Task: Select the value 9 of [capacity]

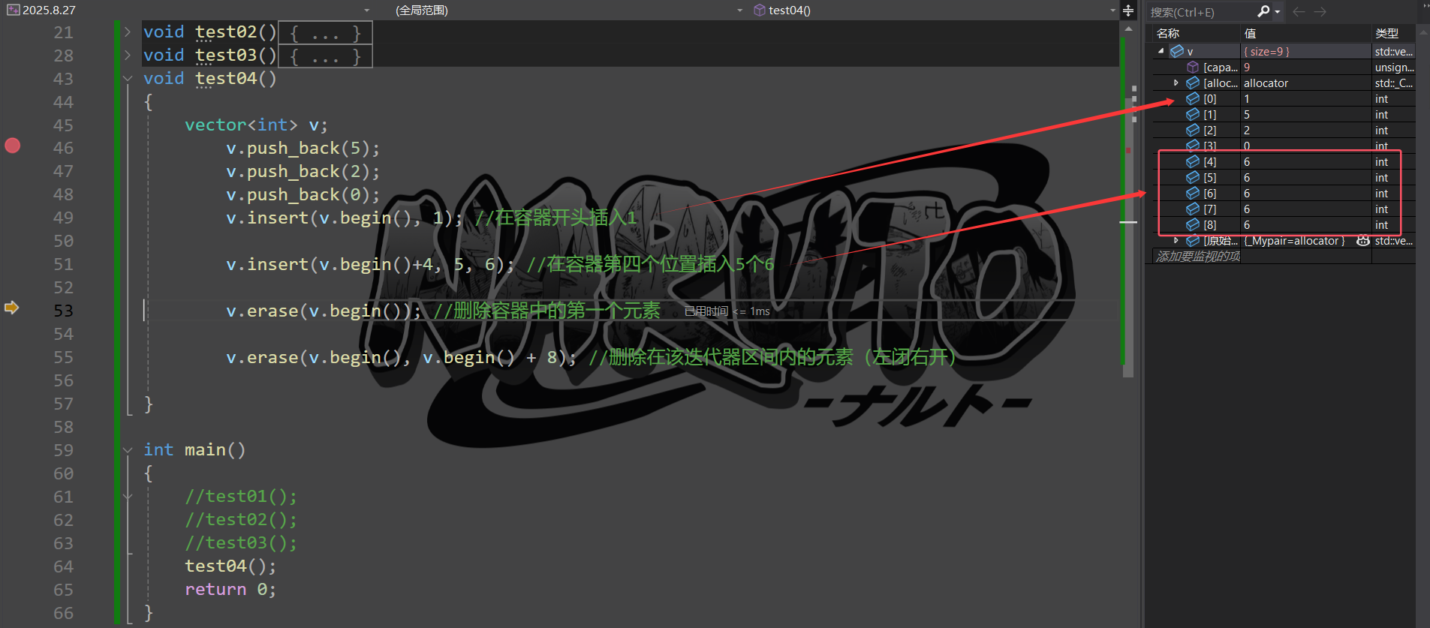Action: click(x=1305, y=67)
